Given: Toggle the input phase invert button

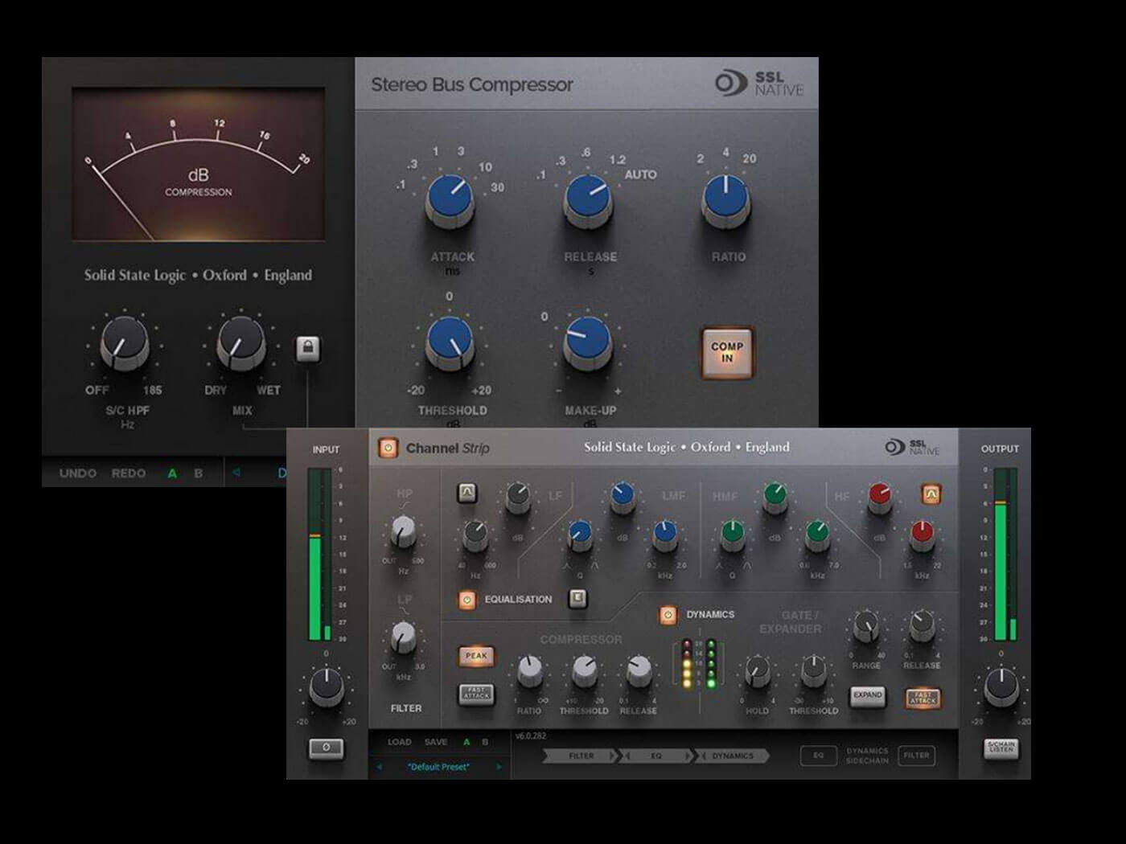Looking at the screenshot, I should (x=326, y=748).
